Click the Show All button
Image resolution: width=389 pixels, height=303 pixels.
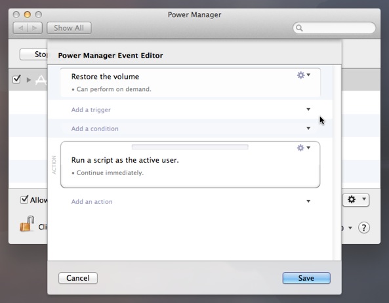[x=69, y=28]
